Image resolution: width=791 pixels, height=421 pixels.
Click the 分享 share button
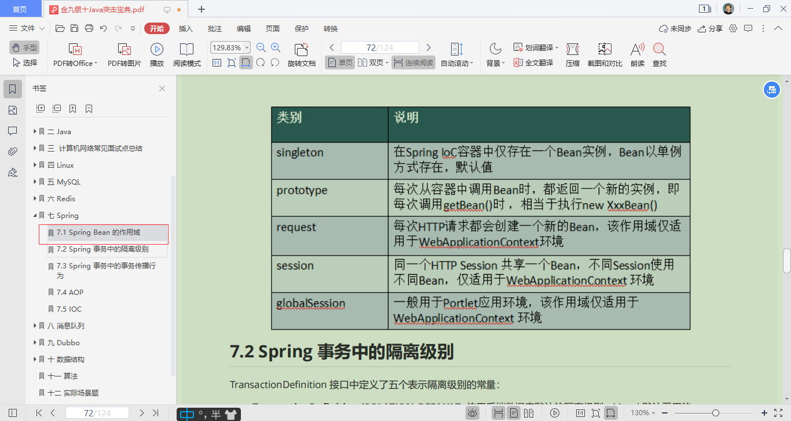click(711, 28)
